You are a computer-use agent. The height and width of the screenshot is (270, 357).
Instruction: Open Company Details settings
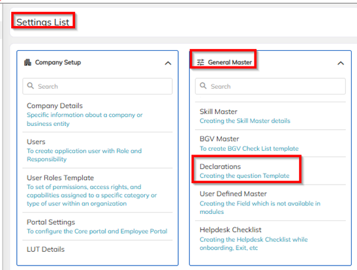97,114
